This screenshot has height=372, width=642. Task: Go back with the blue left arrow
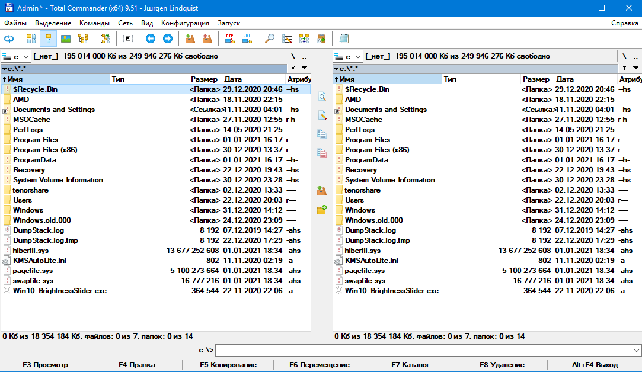pyautogui.click(x=150, y=39)
